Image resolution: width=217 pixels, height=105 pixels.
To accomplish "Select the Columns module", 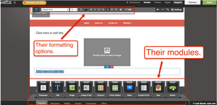I will tap(101, 89).
